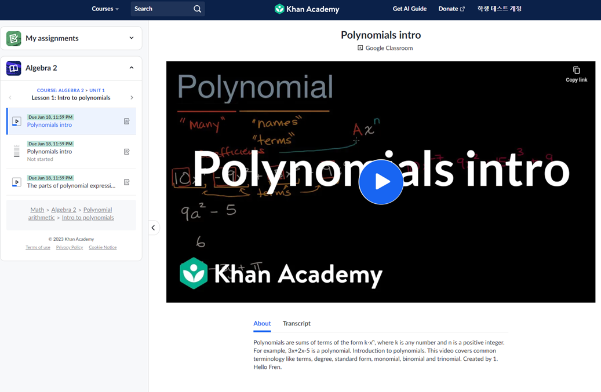
Task: Click the Lesson 1: Intro to polynomials heading
Action: [x=71, y=98]
